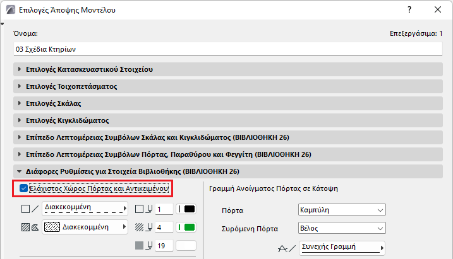Image resolution: width=453 pixels, height=259 pixels.
Task: Click the Archicad icon in the title bar
Action: tap(10, 10)
